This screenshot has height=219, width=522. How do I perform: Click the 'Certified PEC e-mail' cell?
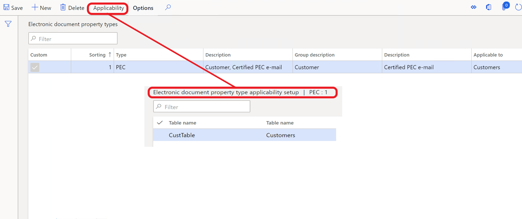tap(427, 67)
